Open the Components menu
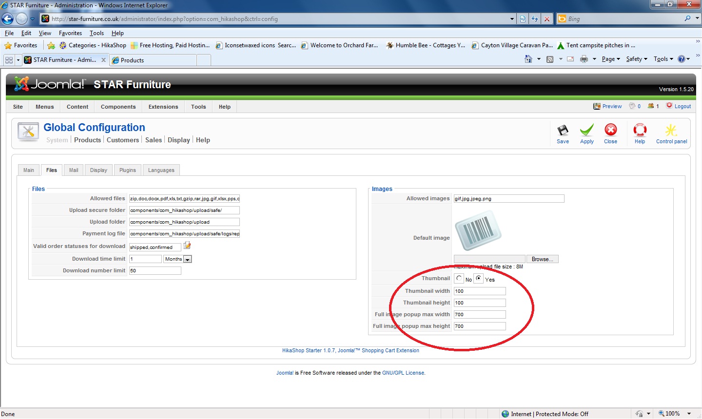This screenshot has height=419, width=702. click(x=118, y=107)
